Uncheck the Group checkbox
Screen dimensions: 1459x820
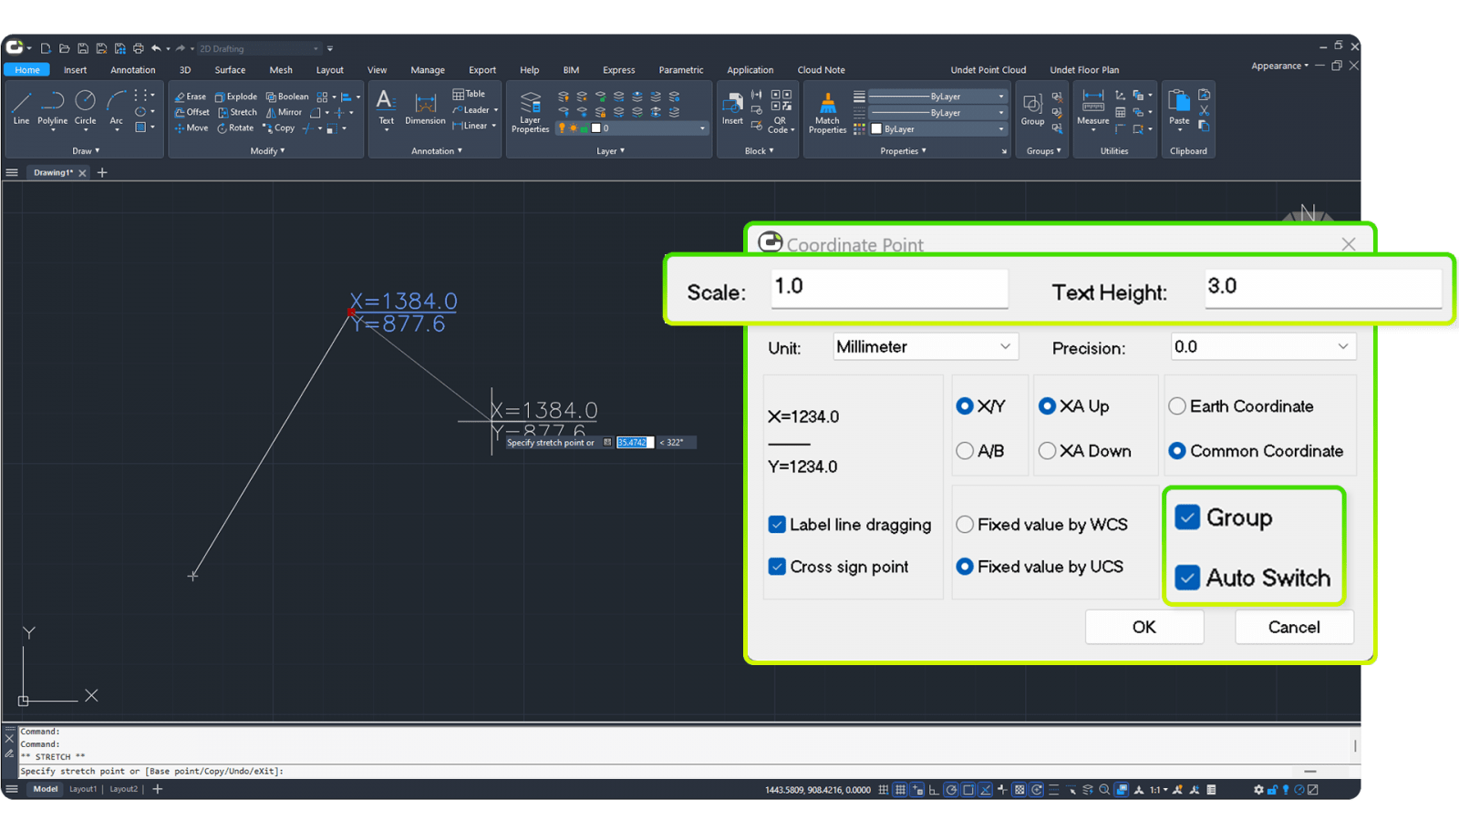coord(1187,518)
